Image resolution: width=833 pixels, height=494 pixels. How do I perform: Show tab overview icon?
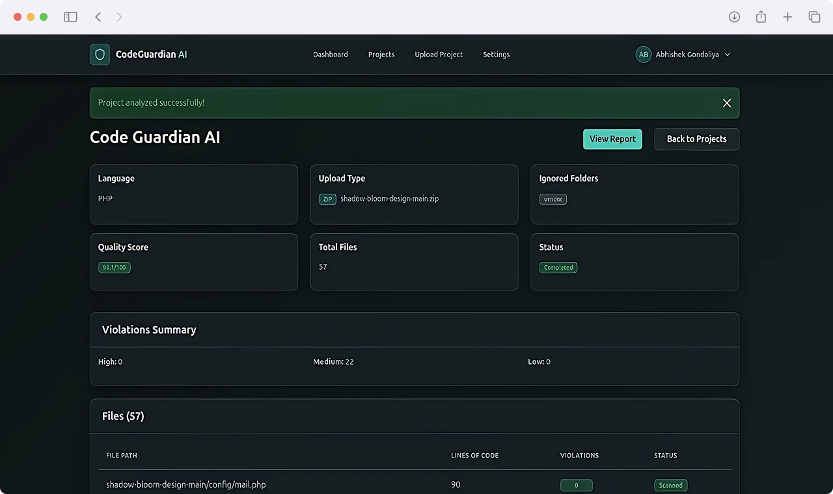814,17
